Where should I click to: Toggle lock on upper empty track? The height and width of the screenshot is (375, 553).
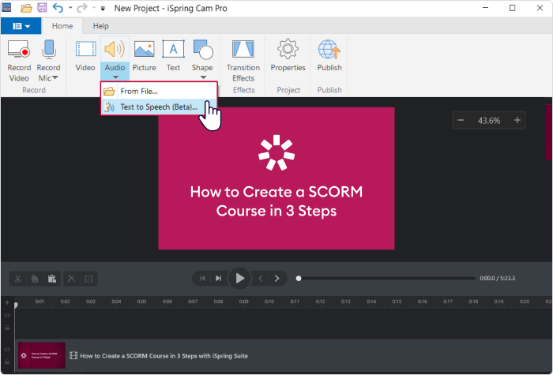7,328
